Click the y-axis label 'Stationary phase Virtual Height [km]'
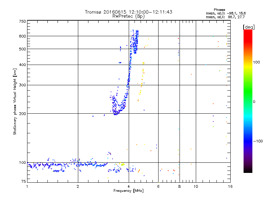The width and height of the screenshot is (271, 203). coord(15,101)
